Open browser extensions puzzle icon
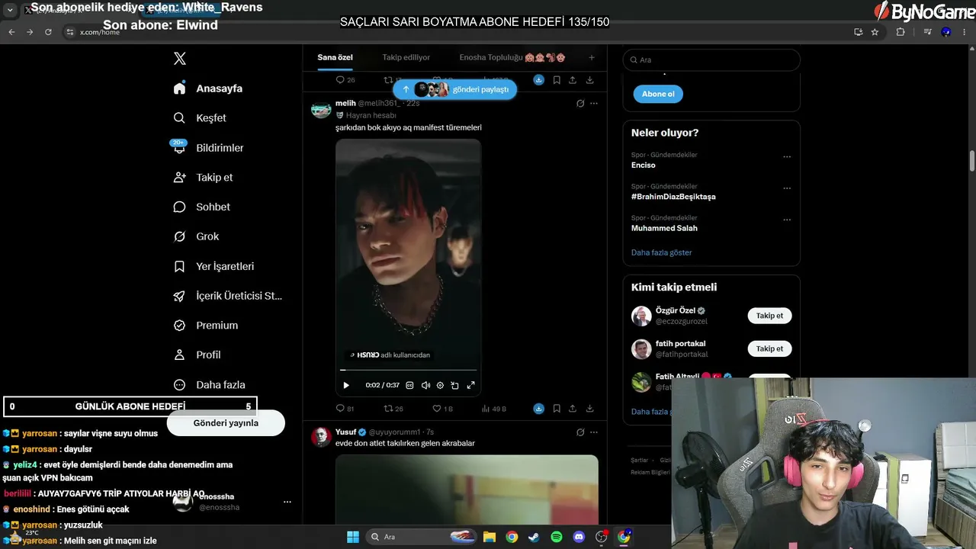Screen dimensions: 976x549 pyautogui.click(x=901, y=32)
